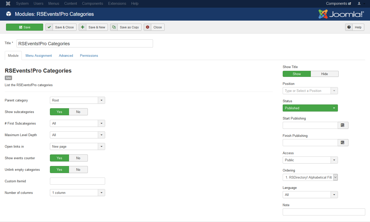Open the Status Published dropdown
The width and height of the screenshot is (370, 222).
pyautogui.click(x=310, y=108)
